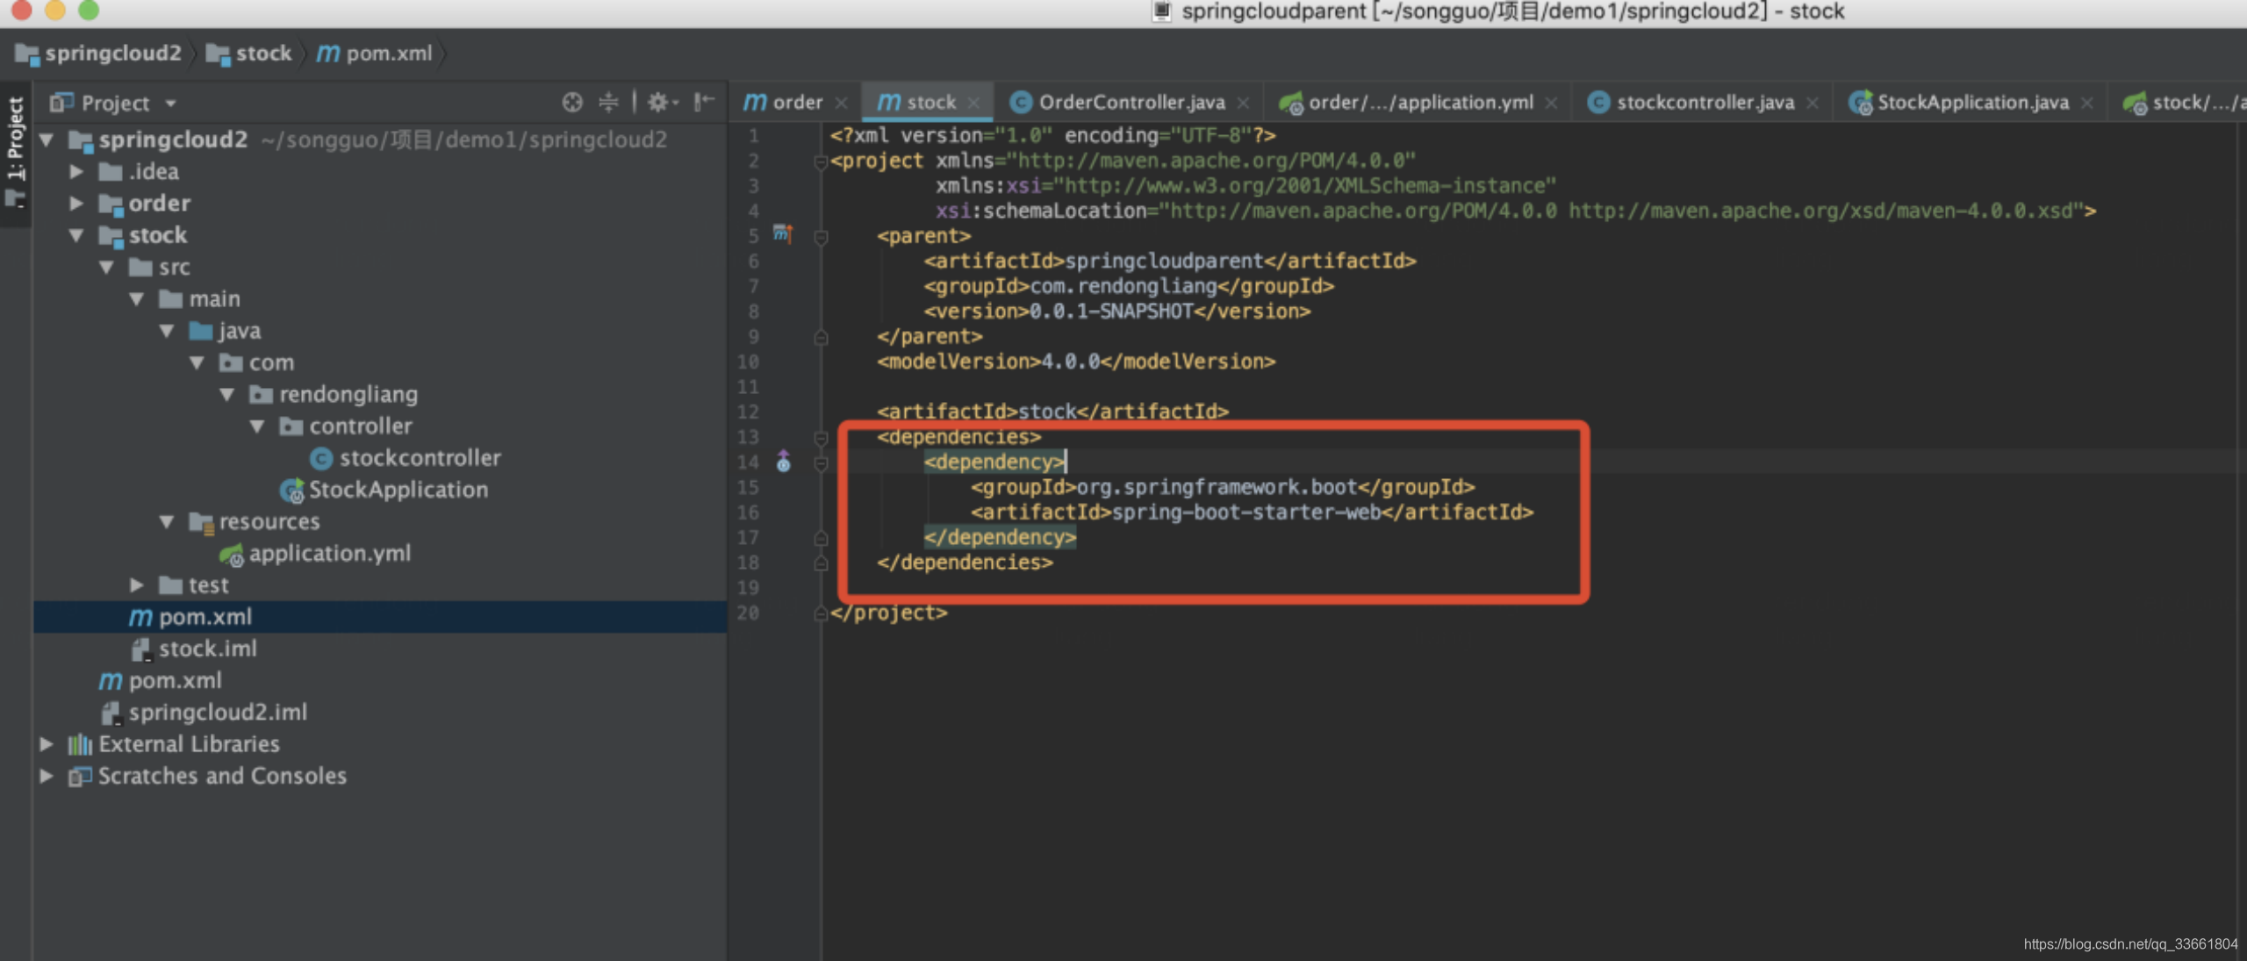Collapse the controller package arrow
The height and width of the screenshot is (961, 2247).
click(257, 426)
